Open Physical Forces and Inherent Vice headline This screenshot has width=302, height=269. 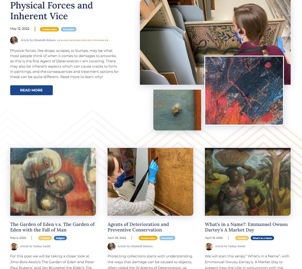51,11
